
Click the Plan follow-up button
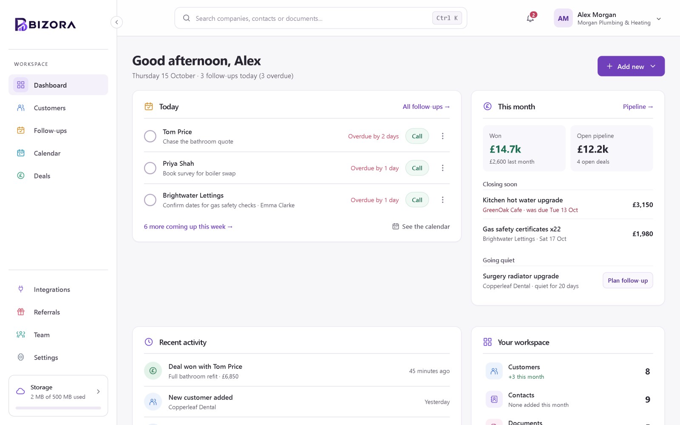pos(628,280)
